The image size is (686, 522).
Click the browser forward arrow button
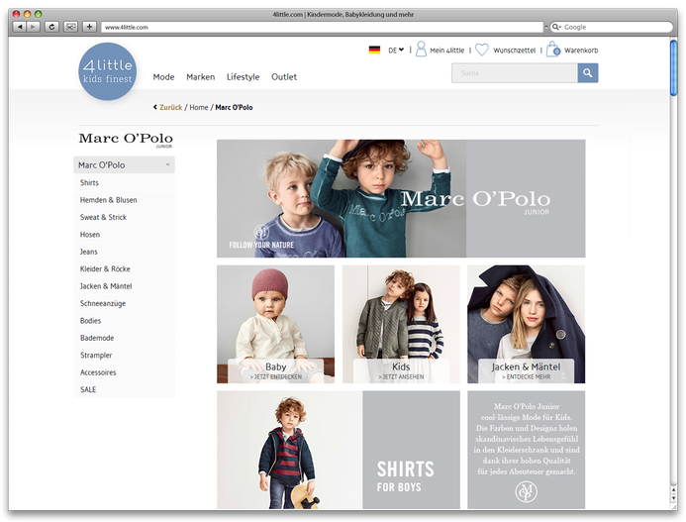(x=33, y=27)
